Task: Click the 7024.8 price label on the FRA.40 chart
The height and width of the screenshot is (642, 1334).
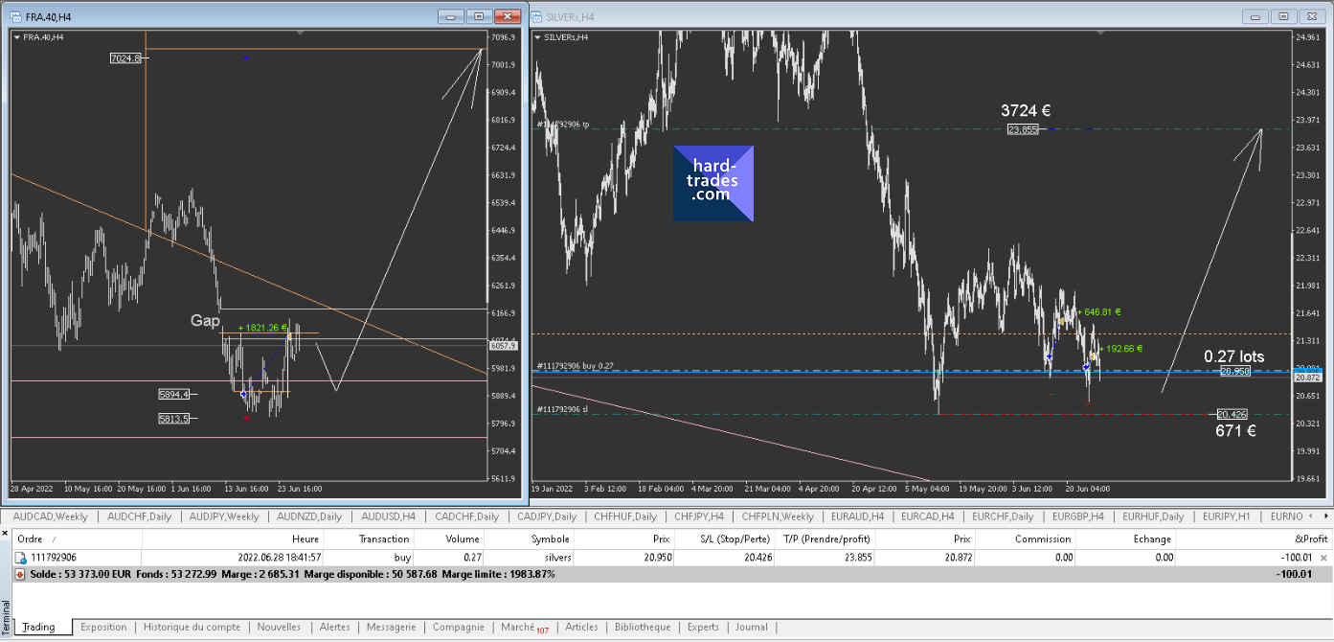Action: point(125,58)
